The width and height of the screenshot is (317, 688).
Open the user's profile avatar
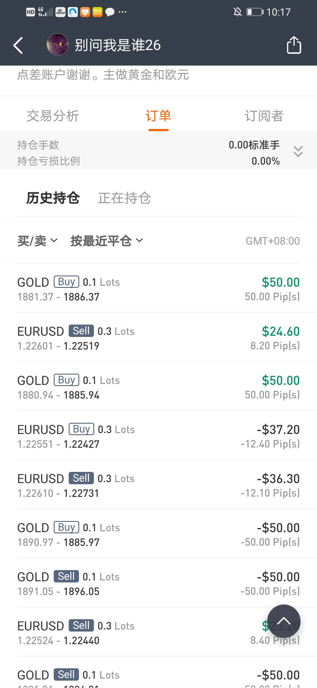coord(58,44)
